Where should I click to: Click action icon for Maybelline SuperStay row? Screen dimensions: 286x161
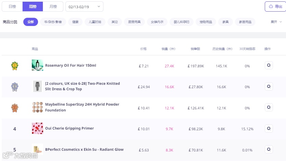pyautogui.click(x=269, y=107)
